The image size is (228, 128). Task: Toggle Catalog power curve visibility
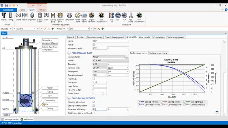coord(162,102)
